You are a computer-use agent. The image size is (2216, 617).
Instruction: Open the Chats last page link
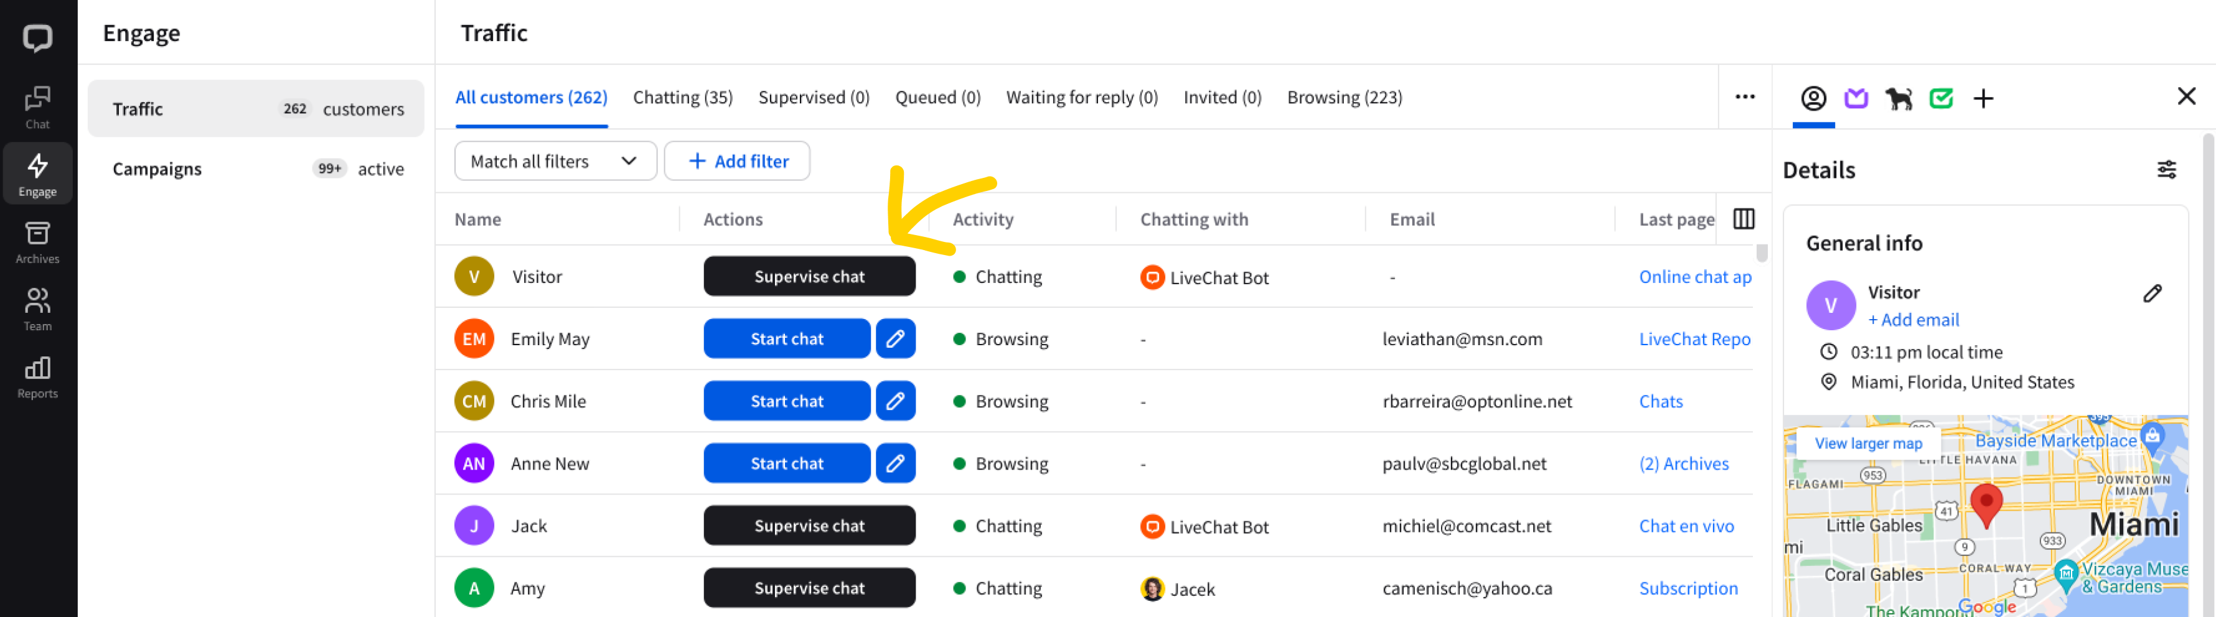[1660, 401]
